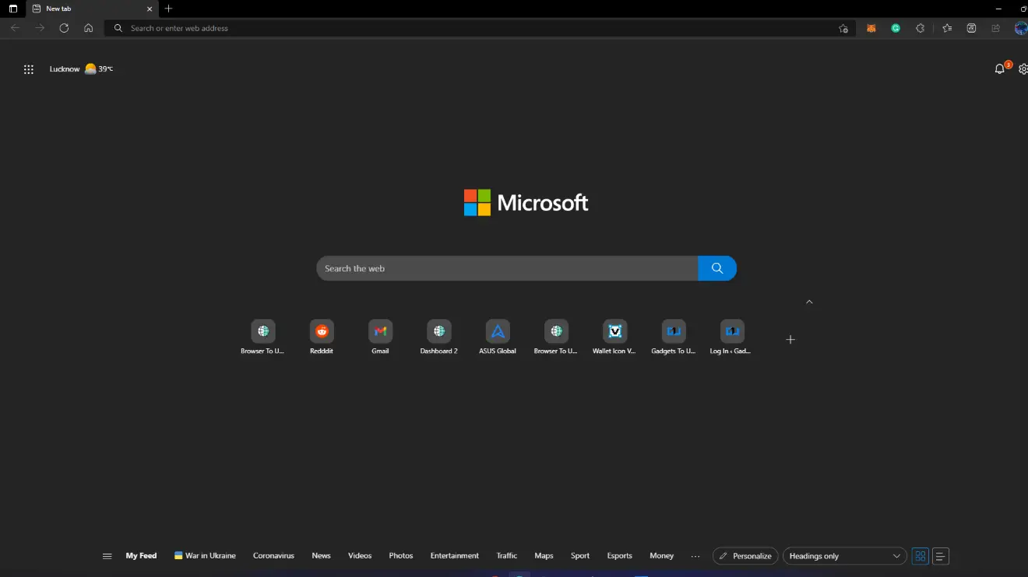Open the Lucknow weather icon
Screen dimensions: 1028x577
90,68
